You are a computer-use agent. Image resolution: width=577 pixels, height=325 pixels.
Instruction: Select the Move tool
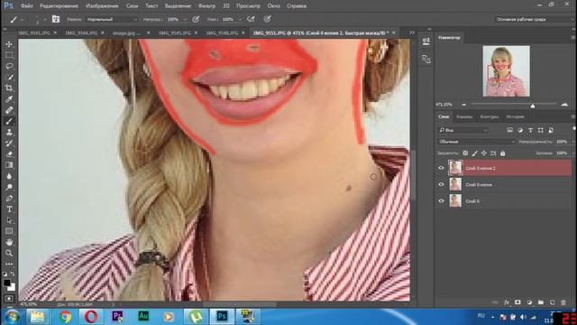point(9,44)
